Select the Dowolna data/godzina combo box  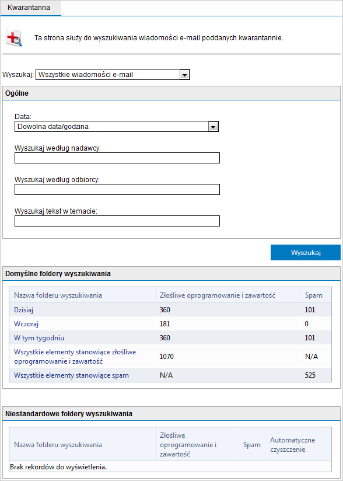pyautogui.click(x=117, y=127)
